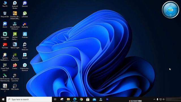Open network settings from the tray icon

161,99
